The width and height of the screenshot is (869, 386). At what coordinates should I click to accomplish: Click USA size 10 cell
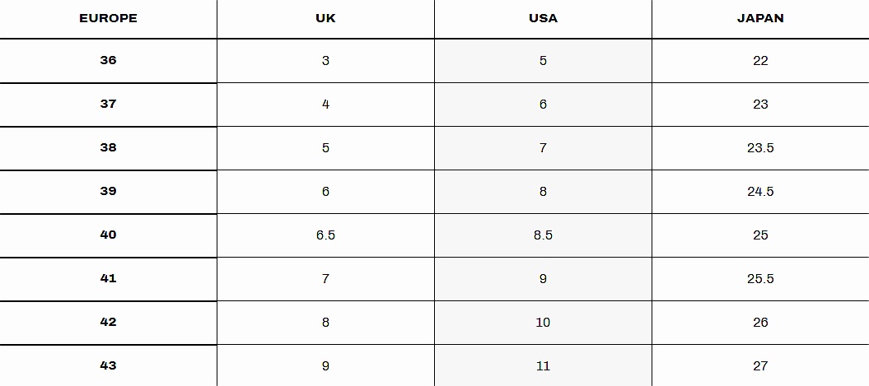[x=543, y=323]
